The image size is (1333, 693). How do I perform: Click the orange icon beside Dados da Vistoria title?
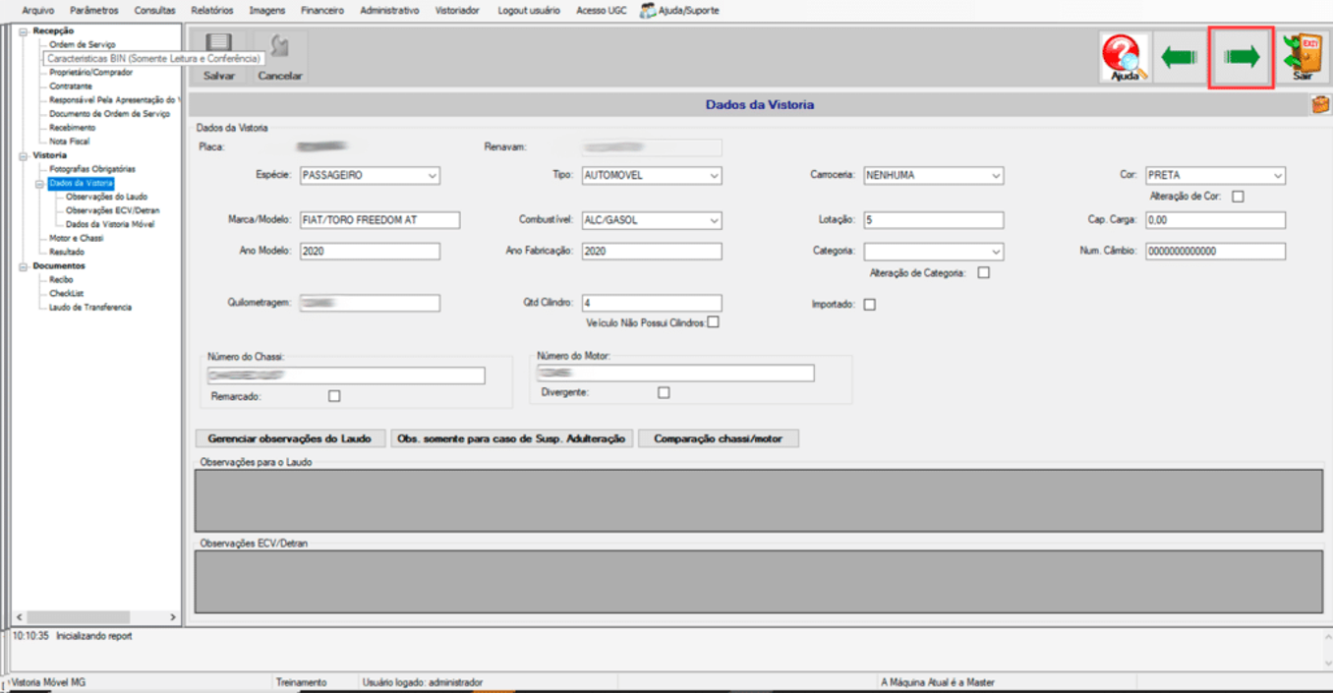click(1320, 104)
